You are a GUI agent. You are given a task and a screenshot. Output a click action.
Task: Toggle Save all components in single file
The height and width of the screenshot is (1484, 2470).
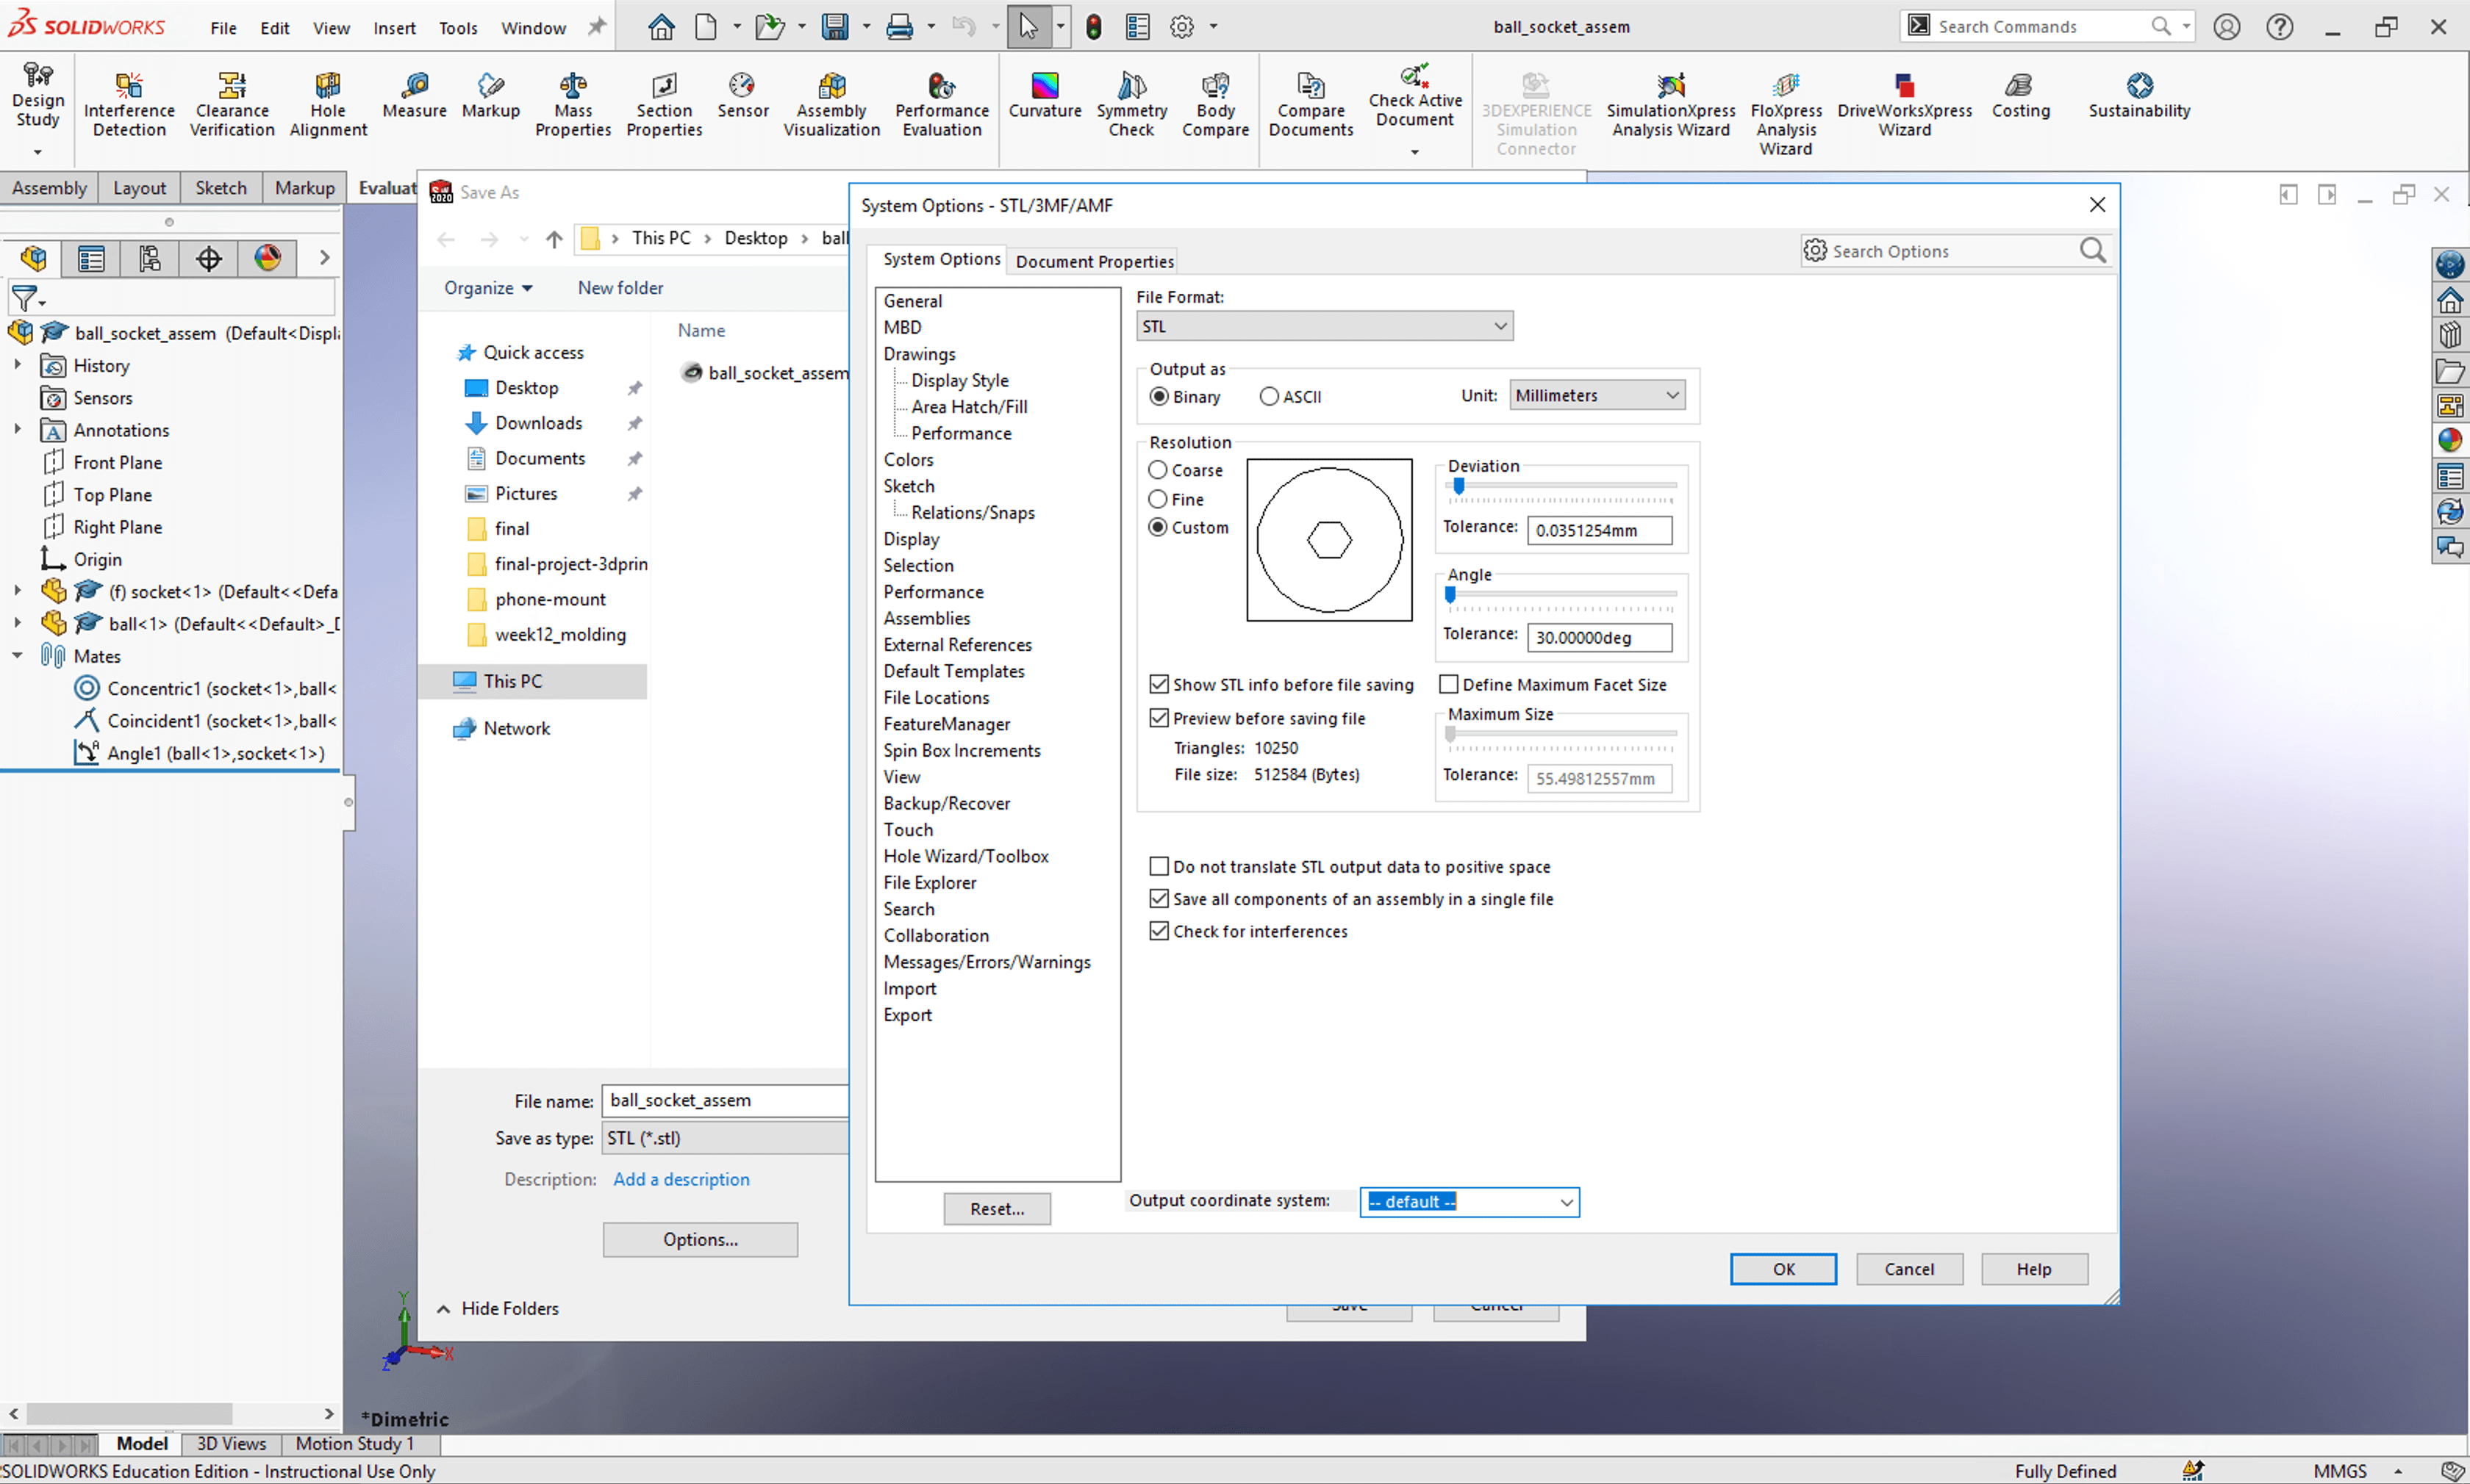point(1159,899)
